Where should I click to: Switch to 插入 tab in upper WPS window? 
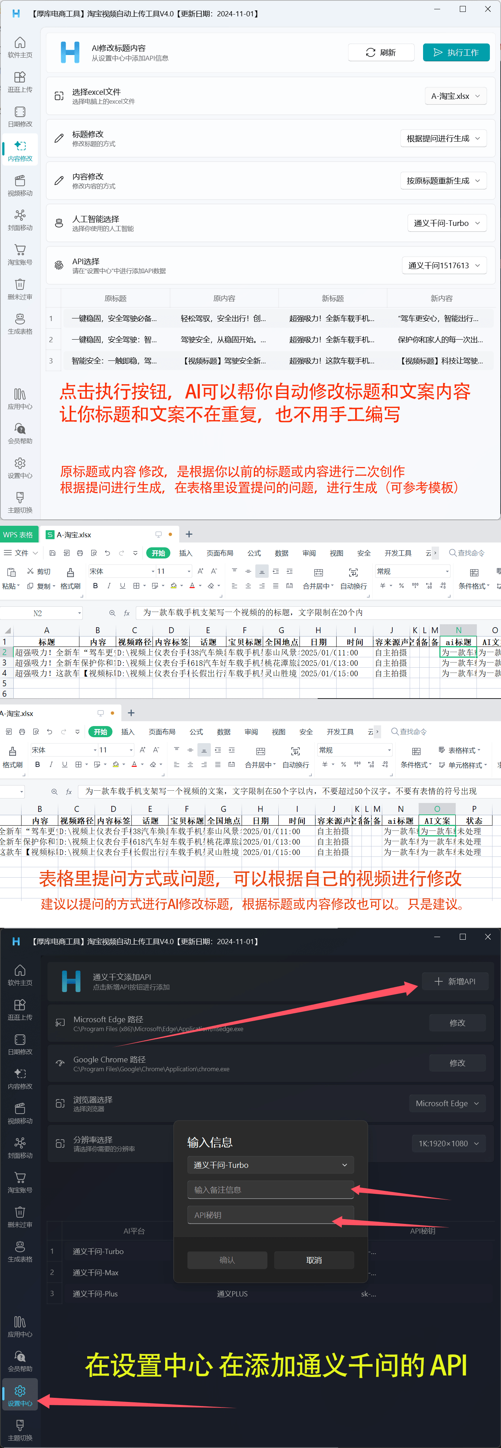coord(185,553)
